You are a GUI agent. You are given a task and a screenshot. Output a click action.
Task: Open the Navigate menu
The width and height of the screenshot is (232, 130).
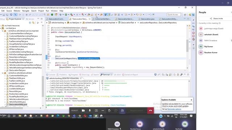coord(26,11)
